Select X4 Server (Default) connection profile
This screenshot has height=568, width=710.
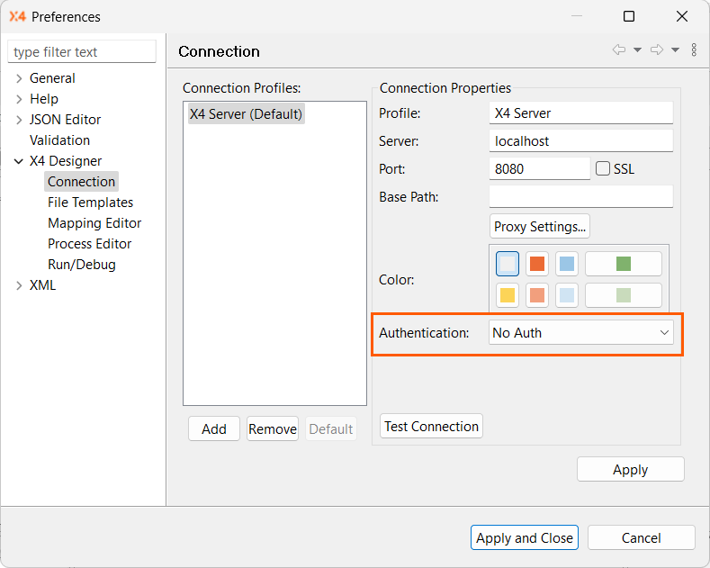tap(246, 114)
